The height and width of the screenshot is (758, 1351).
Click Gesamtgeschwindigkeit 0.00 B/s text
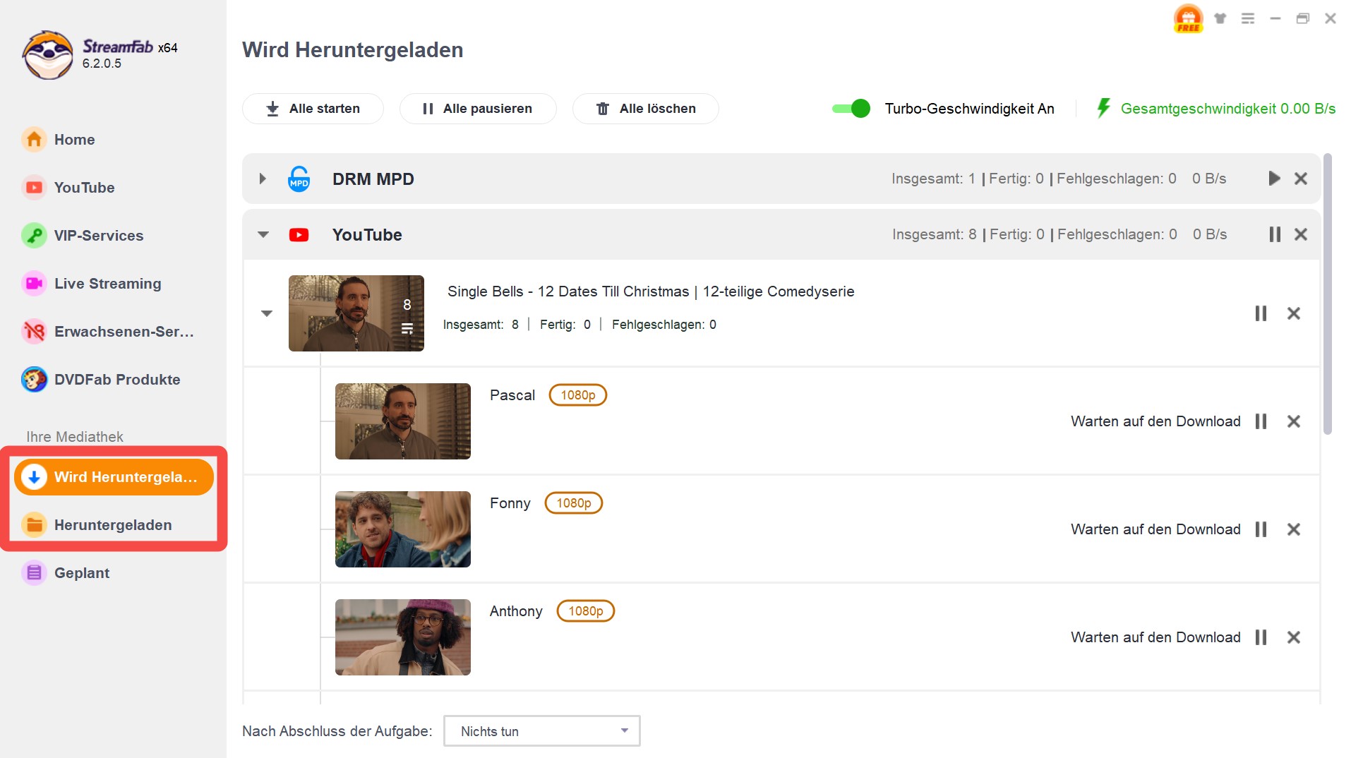tap(1228, 109)
